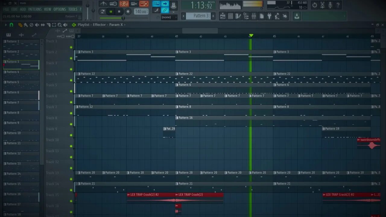Image resolution: width=386 pixels, height=217 pixels.
Task: Toggle the metronome icon
Action: [103, 4]
